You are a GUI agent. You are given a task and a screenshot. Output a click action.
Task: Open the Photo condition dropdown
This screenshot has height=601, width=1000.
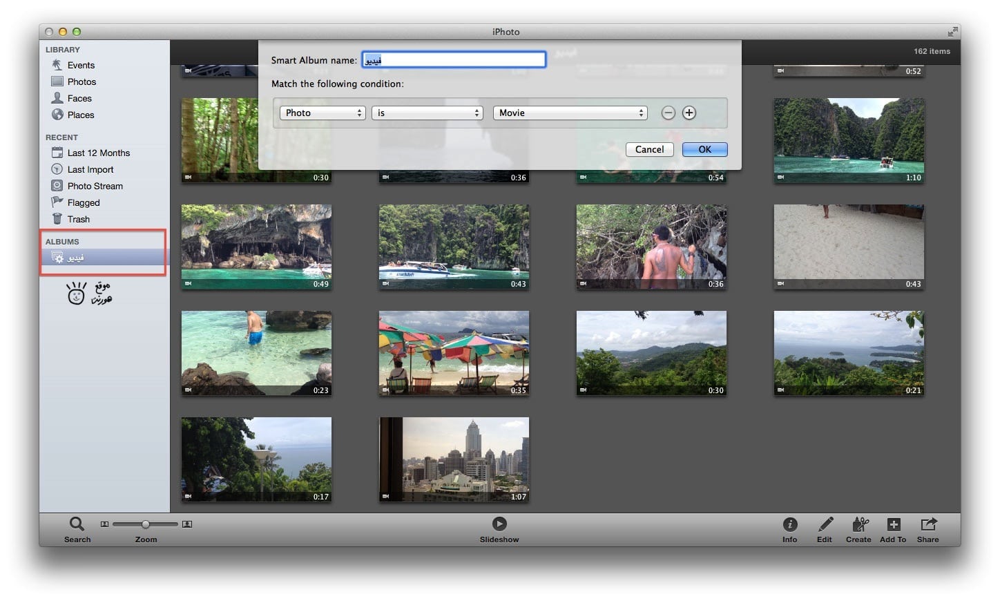[323, 113]
